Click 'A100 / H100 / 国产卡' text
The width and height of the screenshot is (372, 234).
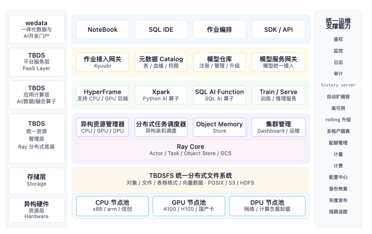pyautogui.click(x=189, y=209)
